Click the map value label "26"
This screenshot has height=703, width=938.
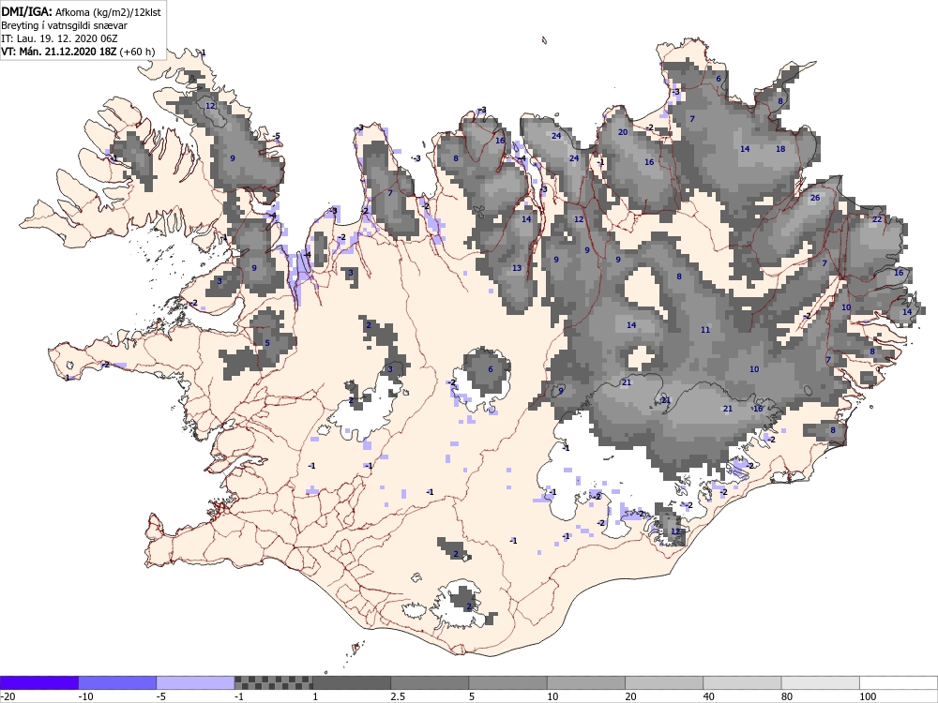pos(815,198)
